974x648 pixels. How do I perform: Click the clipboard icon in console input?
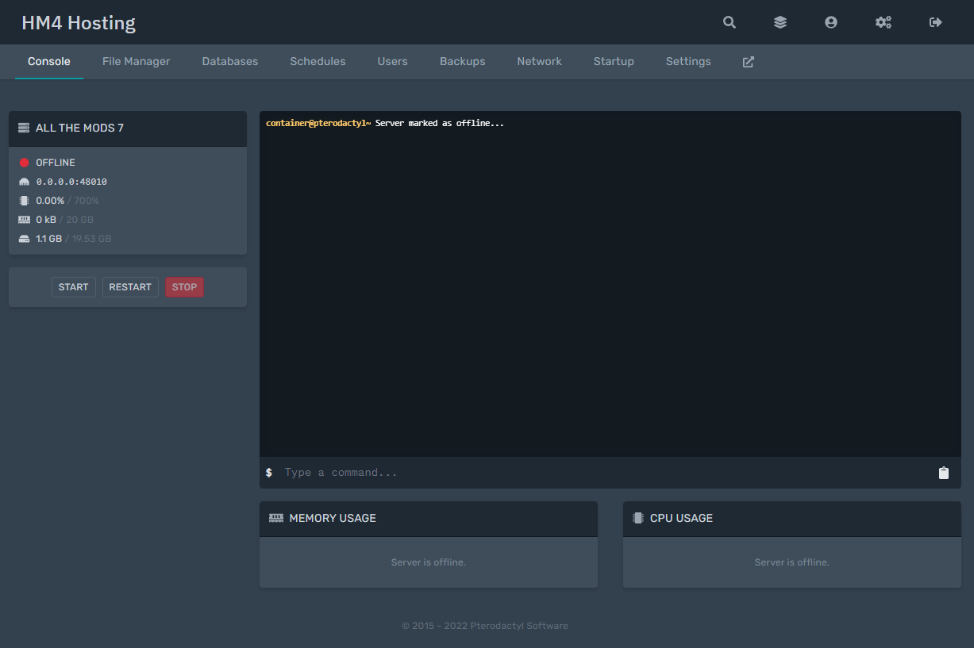coord(943,473)
